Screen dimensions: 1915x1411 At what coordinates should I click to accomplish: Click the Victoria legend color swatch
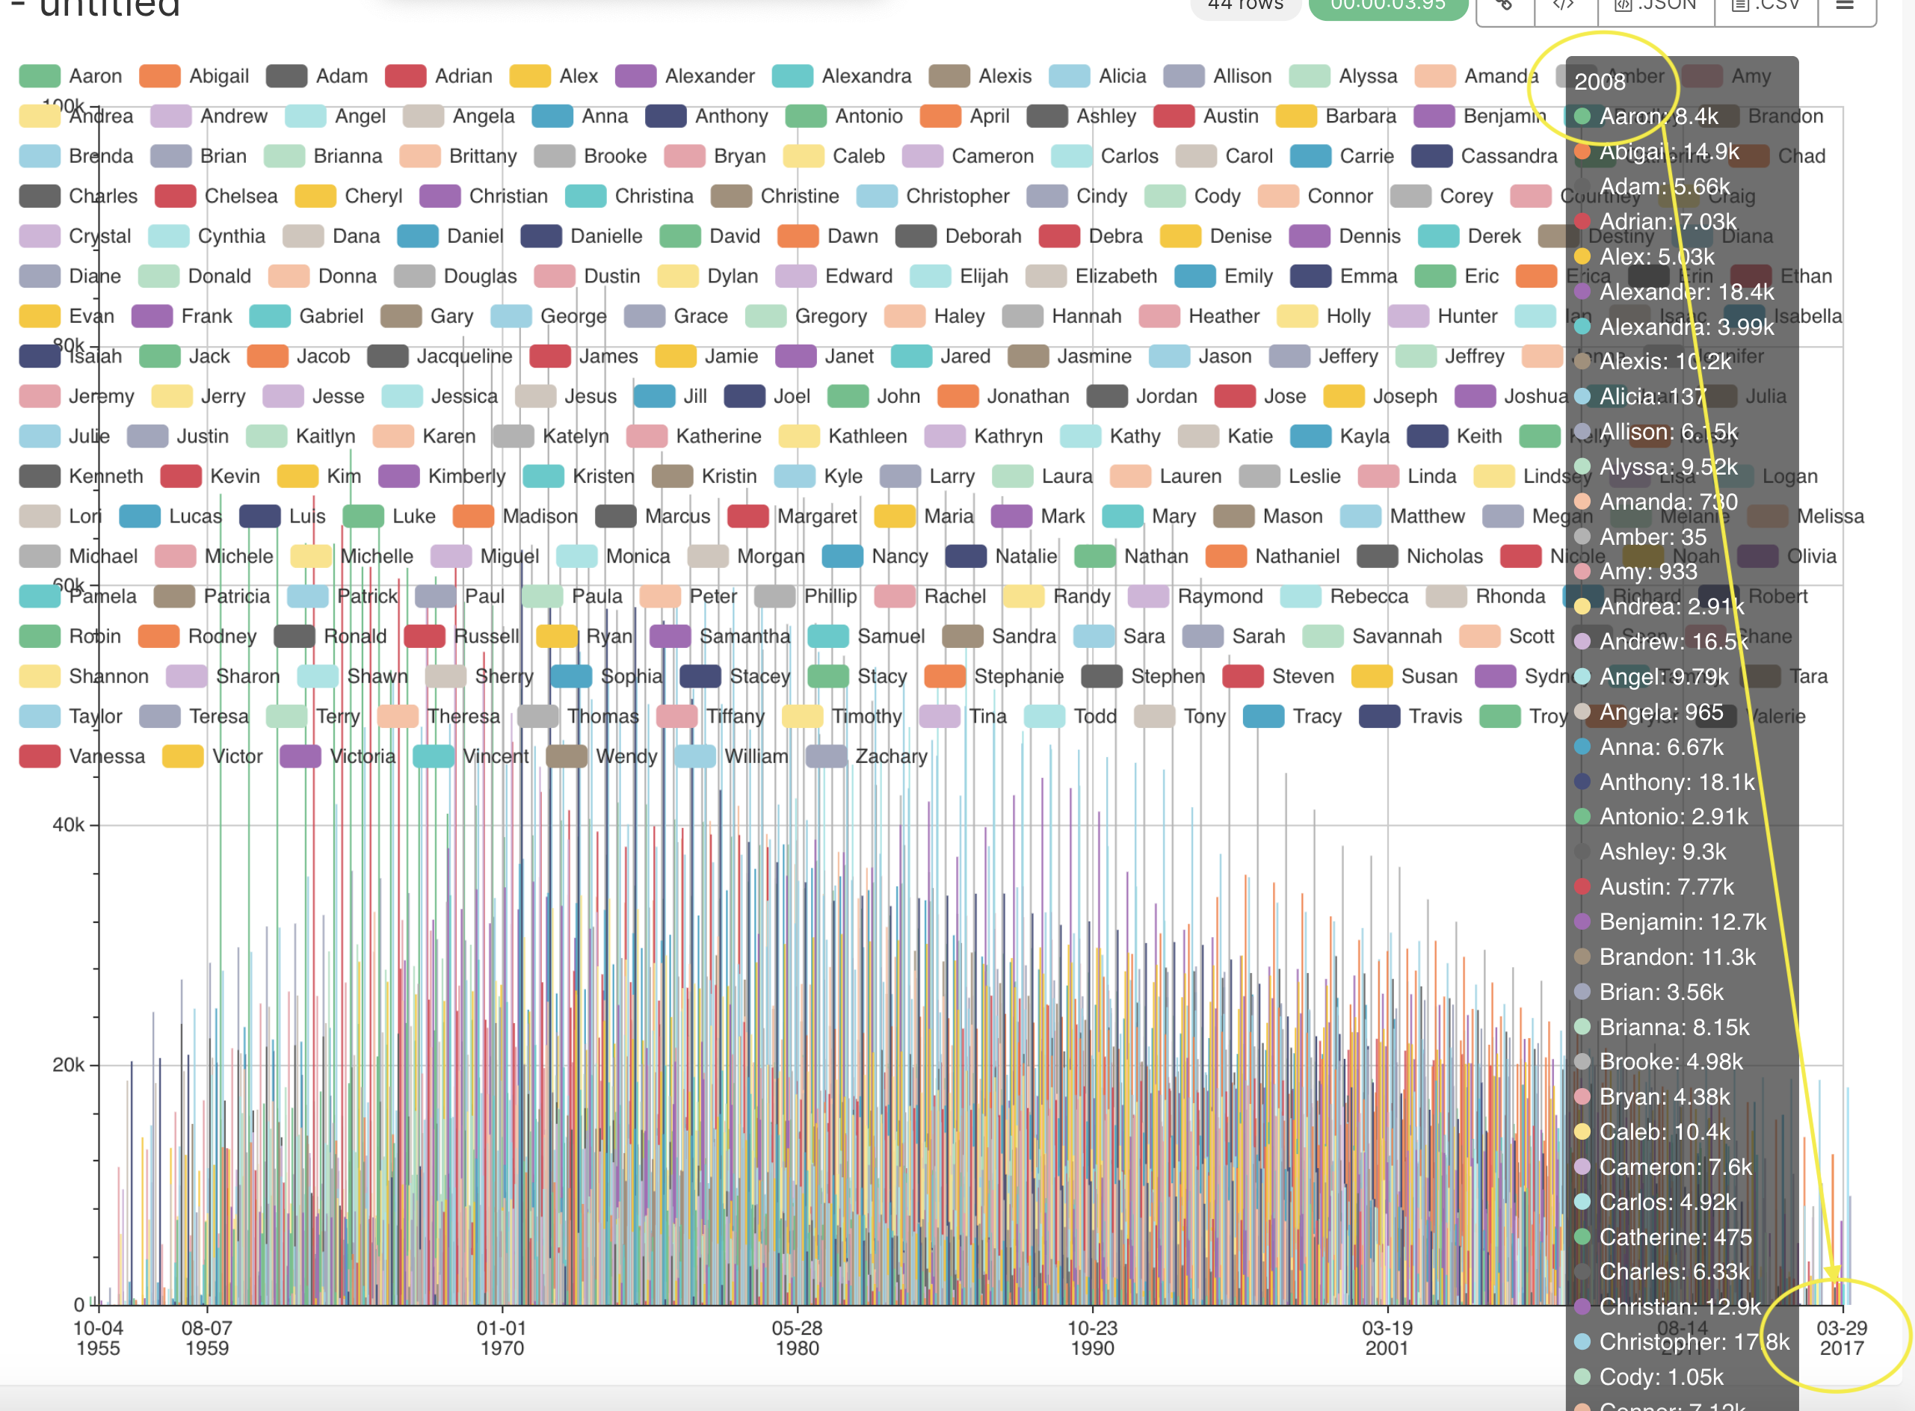point(300,756)
